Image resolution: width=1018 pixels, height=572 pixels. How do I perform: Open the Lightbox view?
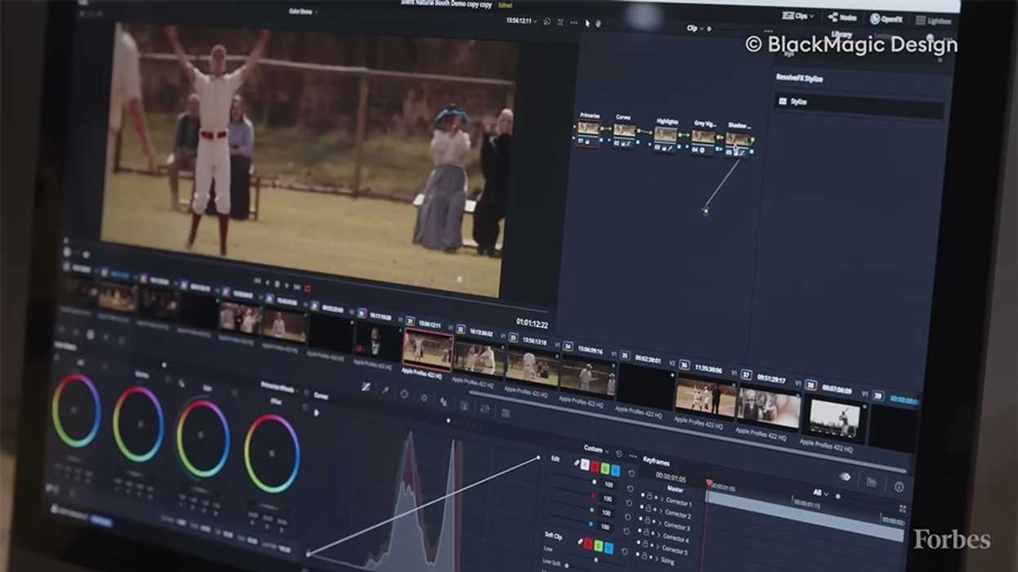[x=933, y=20]
